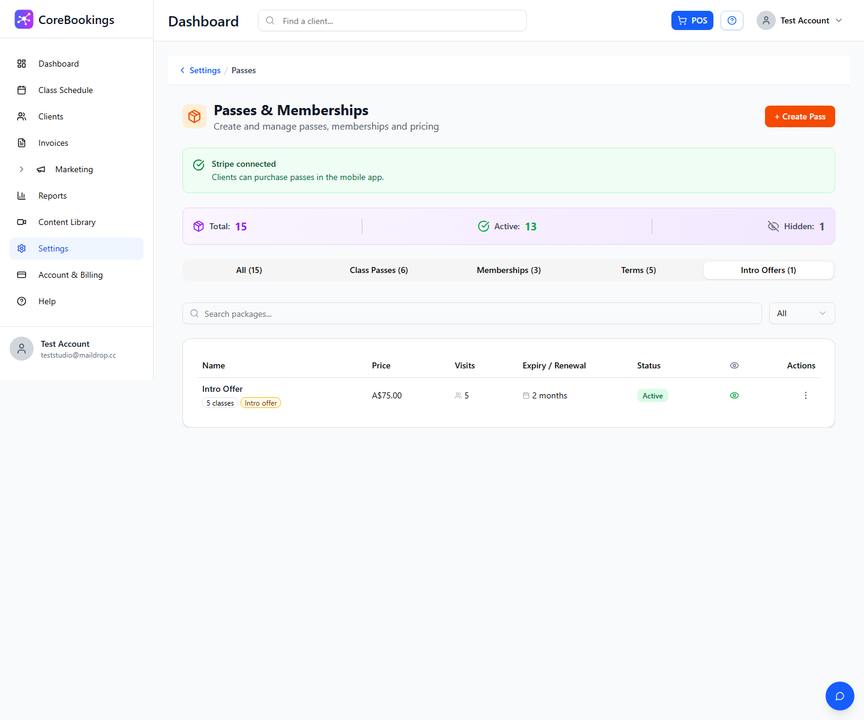
Task: Click the Intro Offer package name
Action: point(223,389)
